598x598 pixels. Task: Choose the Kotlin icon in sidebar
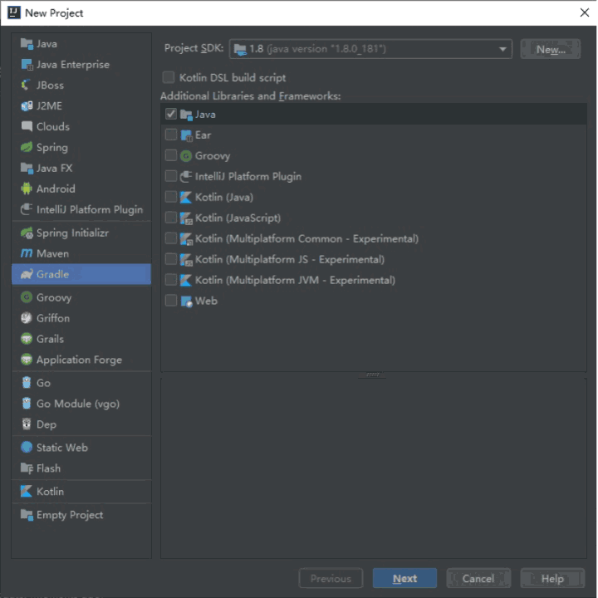point(27,491)
